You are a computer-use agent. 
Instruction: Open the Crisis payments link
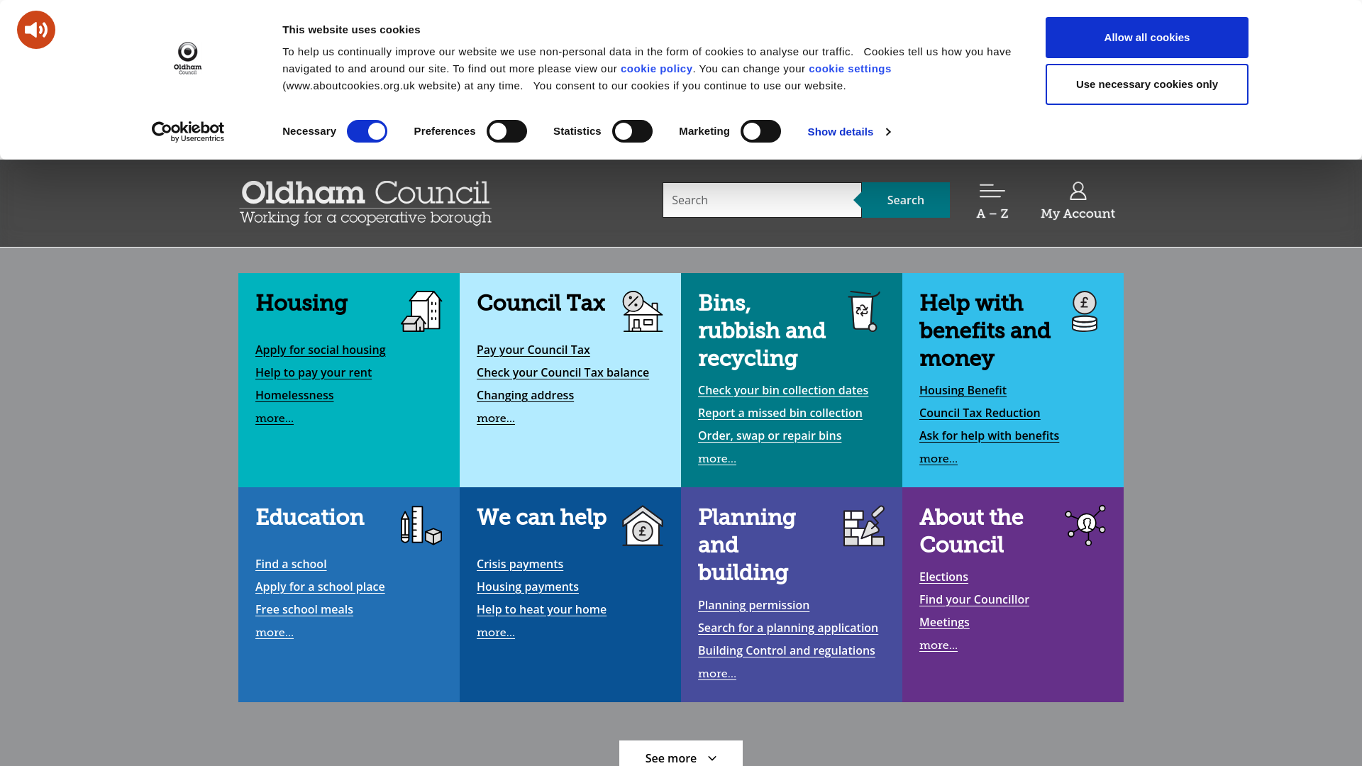pyautogui.click(x=520, y=565)
